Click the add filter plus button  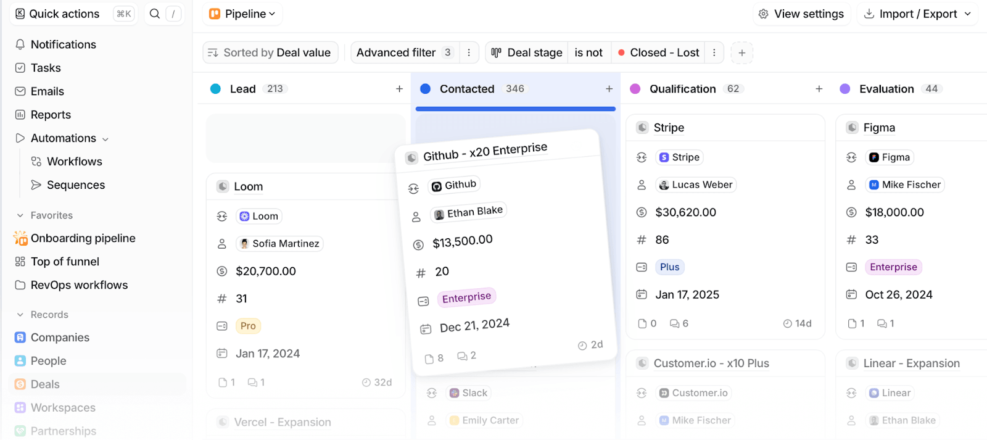pos(741,53)
